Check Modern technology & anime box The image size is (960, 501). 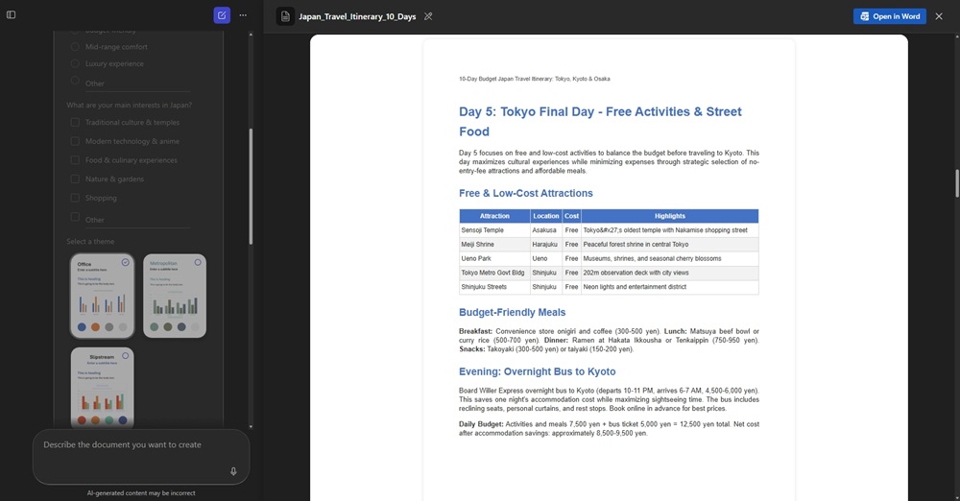(75, 141)
